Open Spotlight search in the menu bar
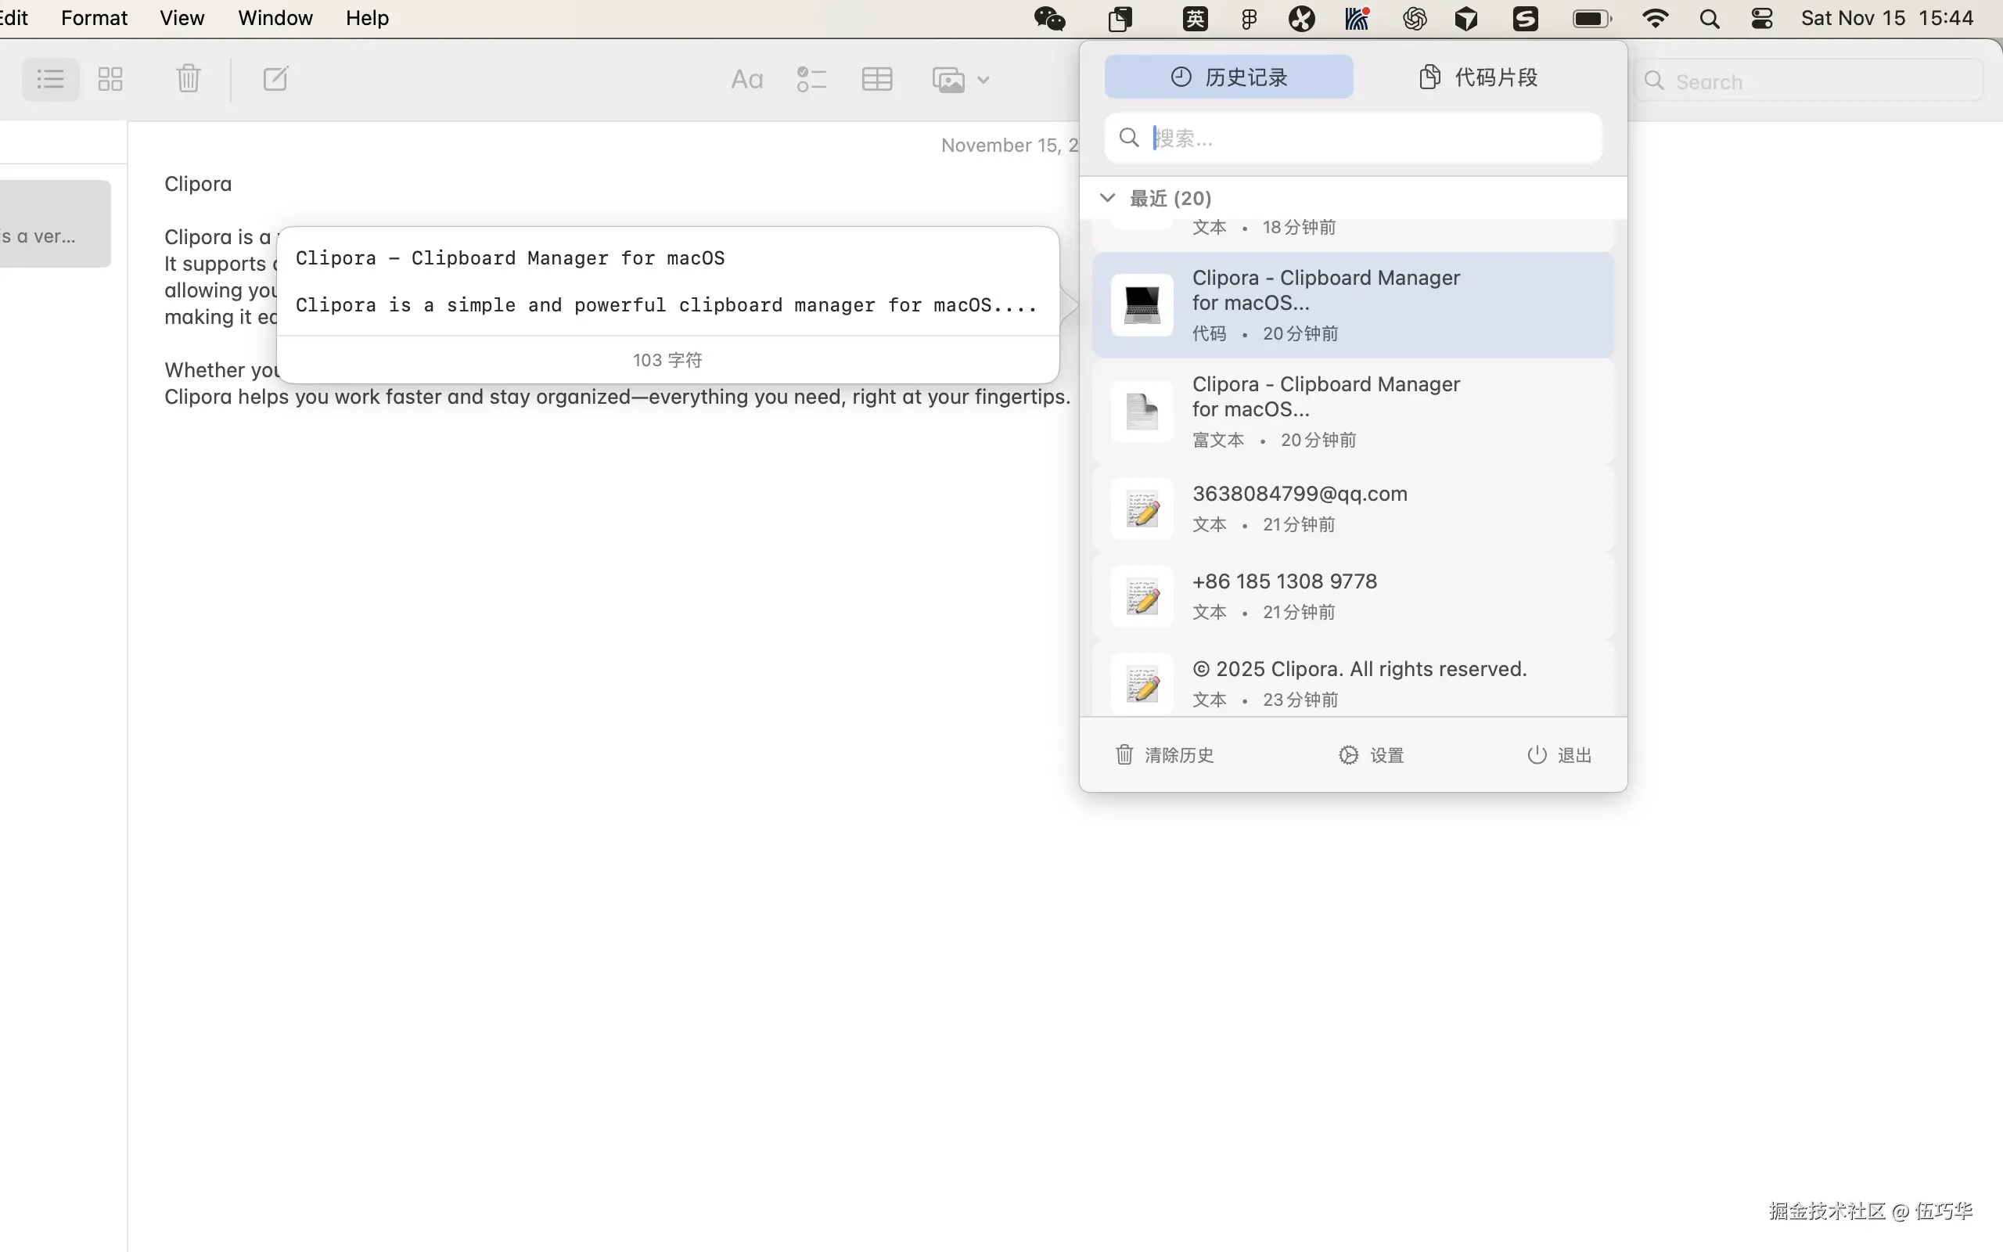 [x=1709, y=18]
